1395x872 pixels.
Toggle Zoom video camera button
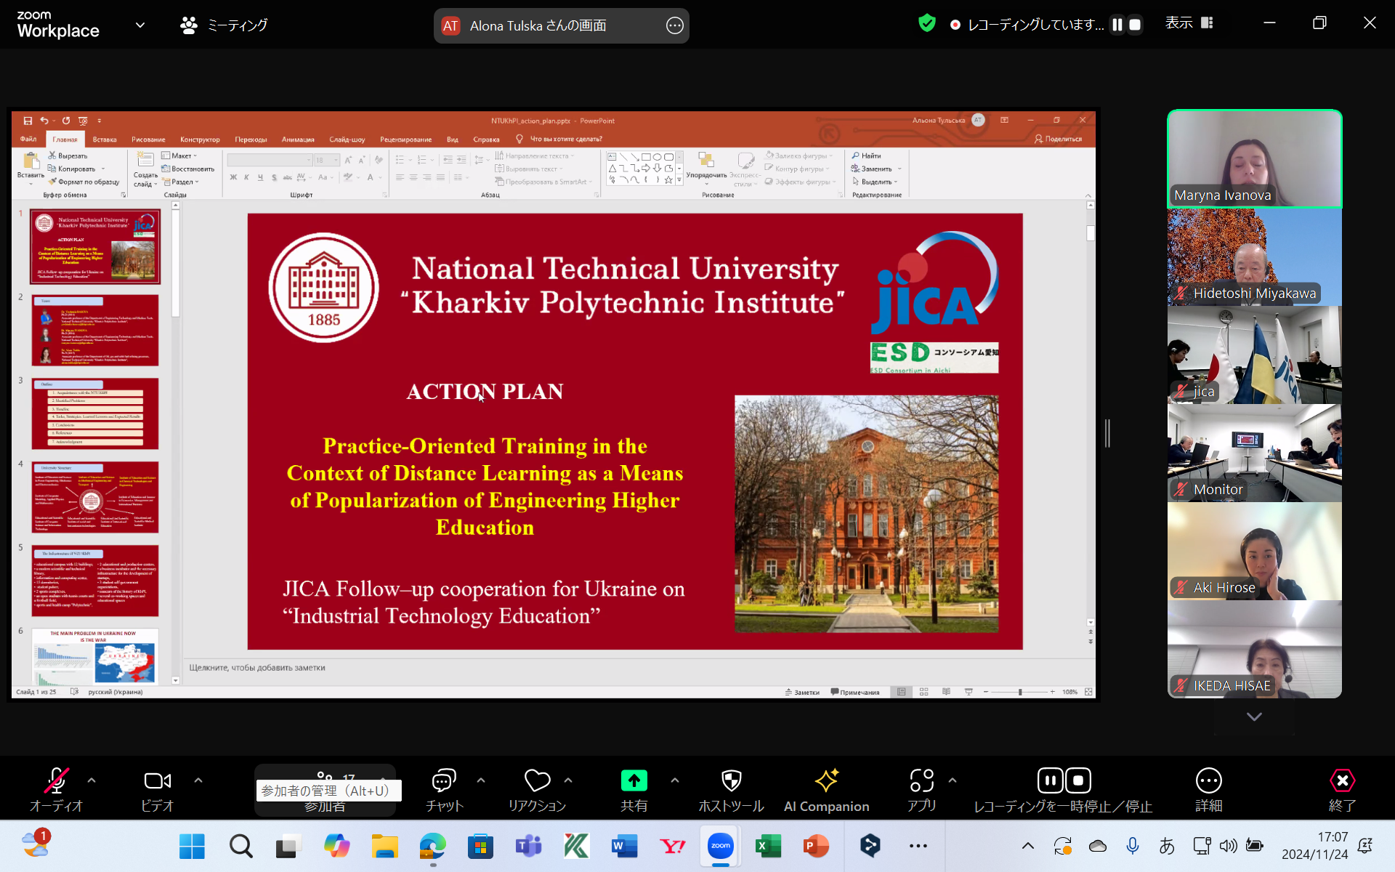(x=158, y=790)
